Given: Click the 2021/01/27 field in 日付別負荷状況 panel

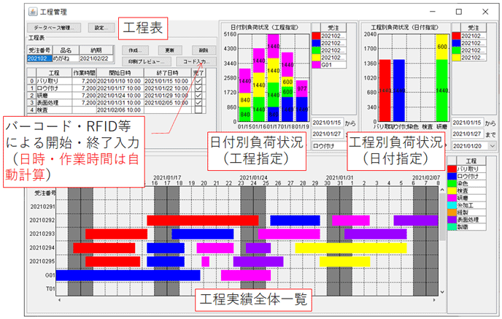Looking at the screenshot, I should [x=327, y=134].
